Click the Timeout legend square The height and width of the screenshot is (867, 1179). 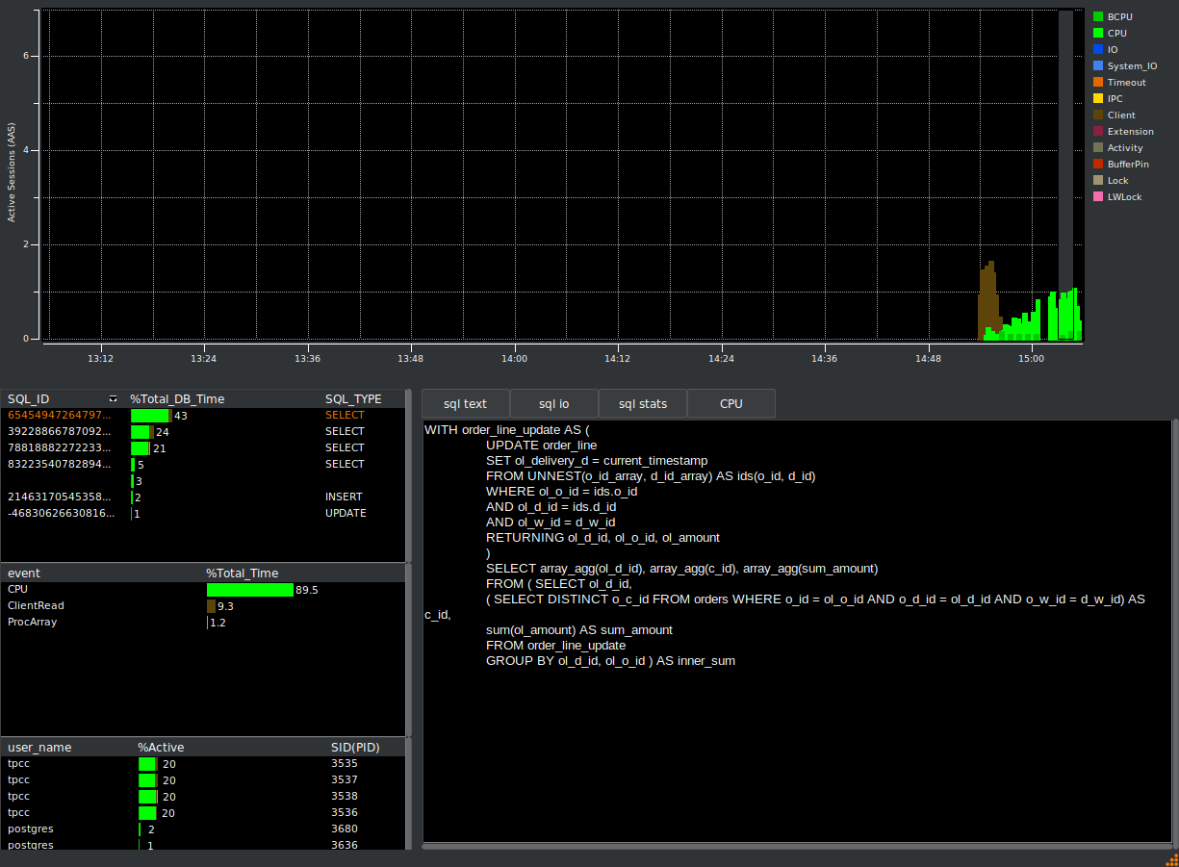pyautogui.click(x=1098, y=83)
